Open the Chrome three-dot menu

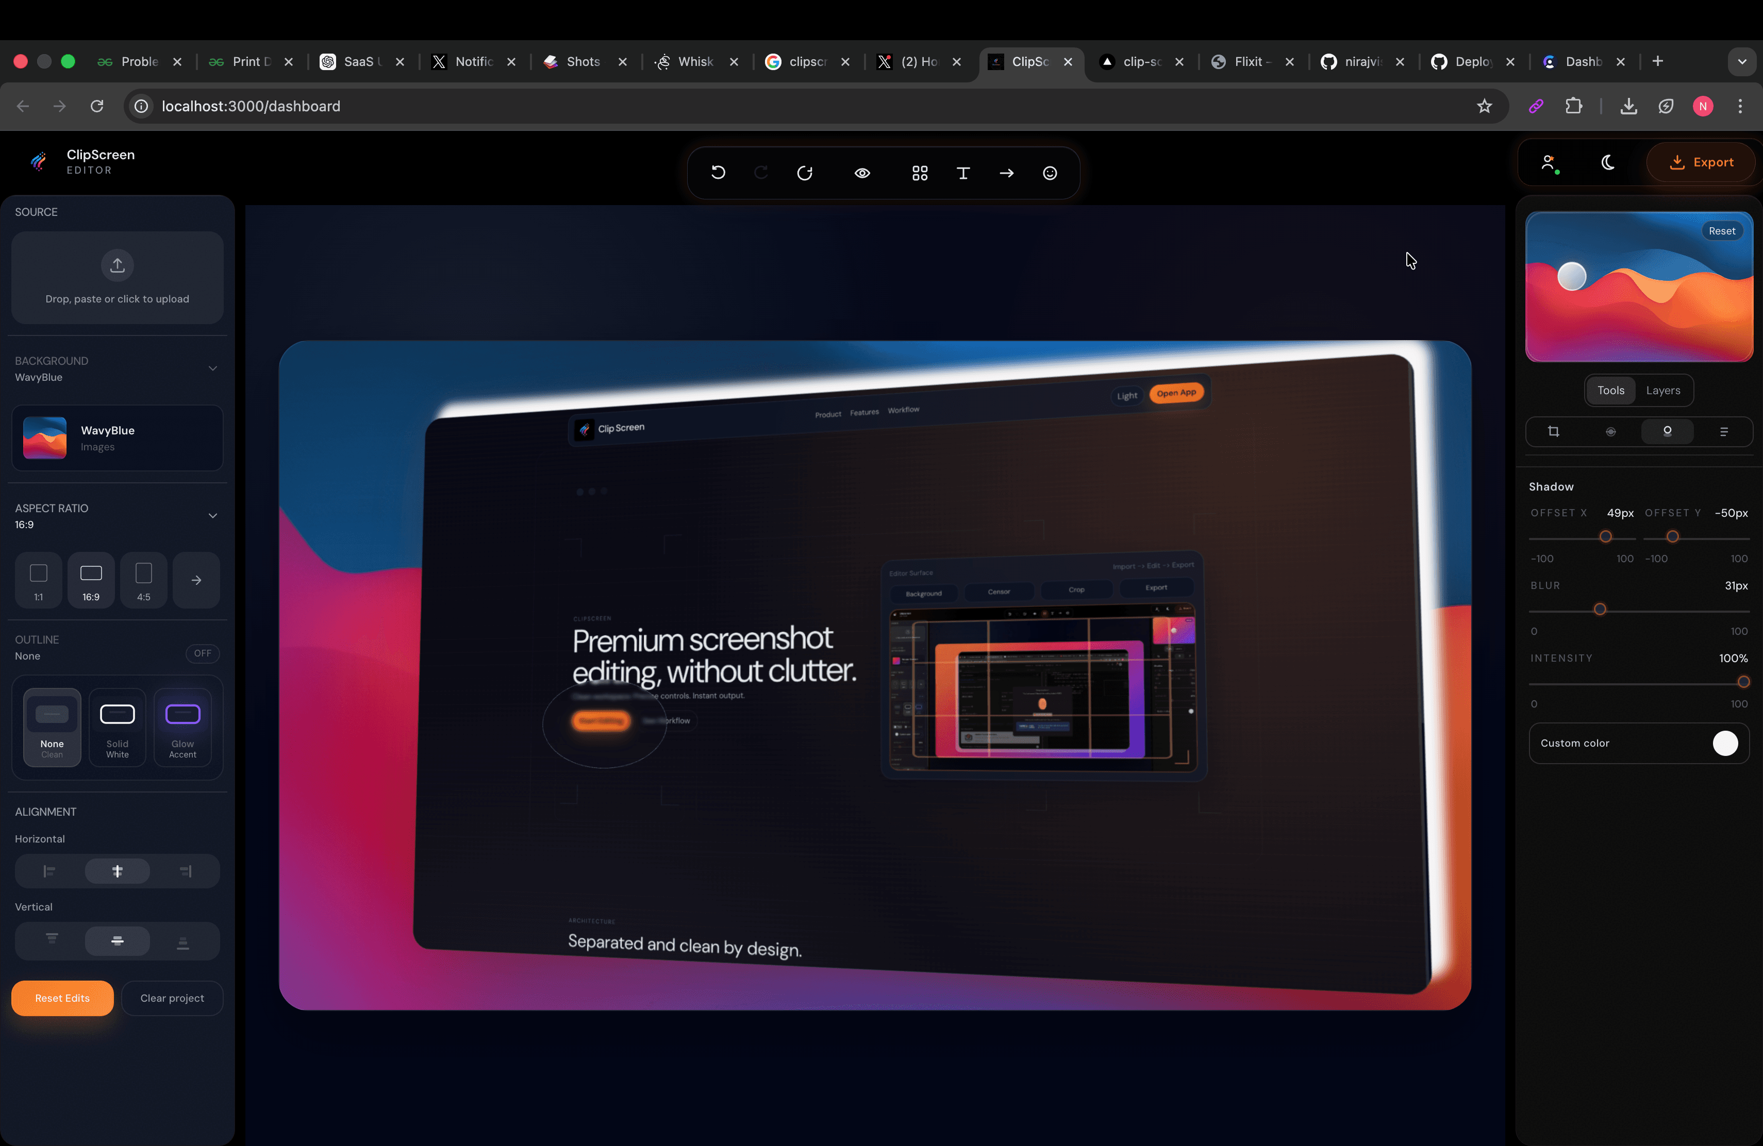(1740, 106)
